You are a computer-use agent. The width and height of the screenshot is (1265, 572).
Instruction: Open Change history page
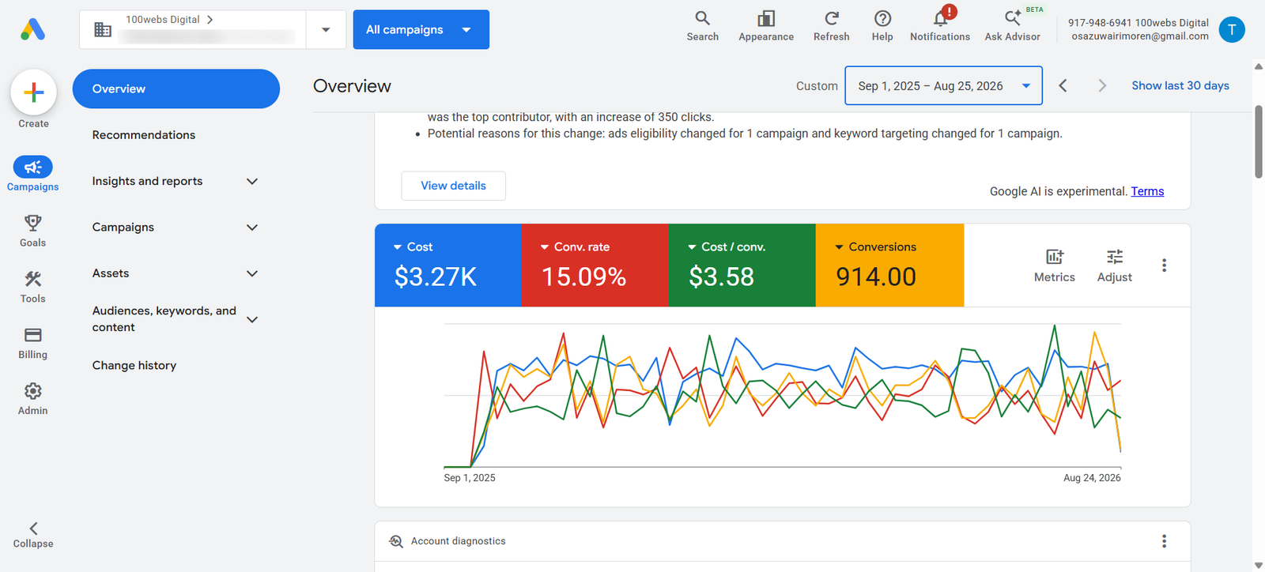[134, 365]
